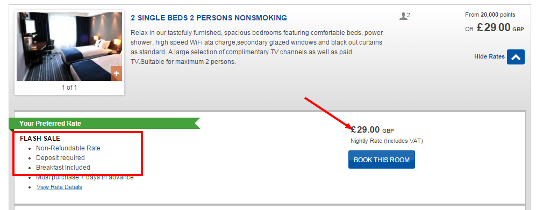Open the View Rate Details link
Screen dimensions: 536x210
(x=59, y=187)
